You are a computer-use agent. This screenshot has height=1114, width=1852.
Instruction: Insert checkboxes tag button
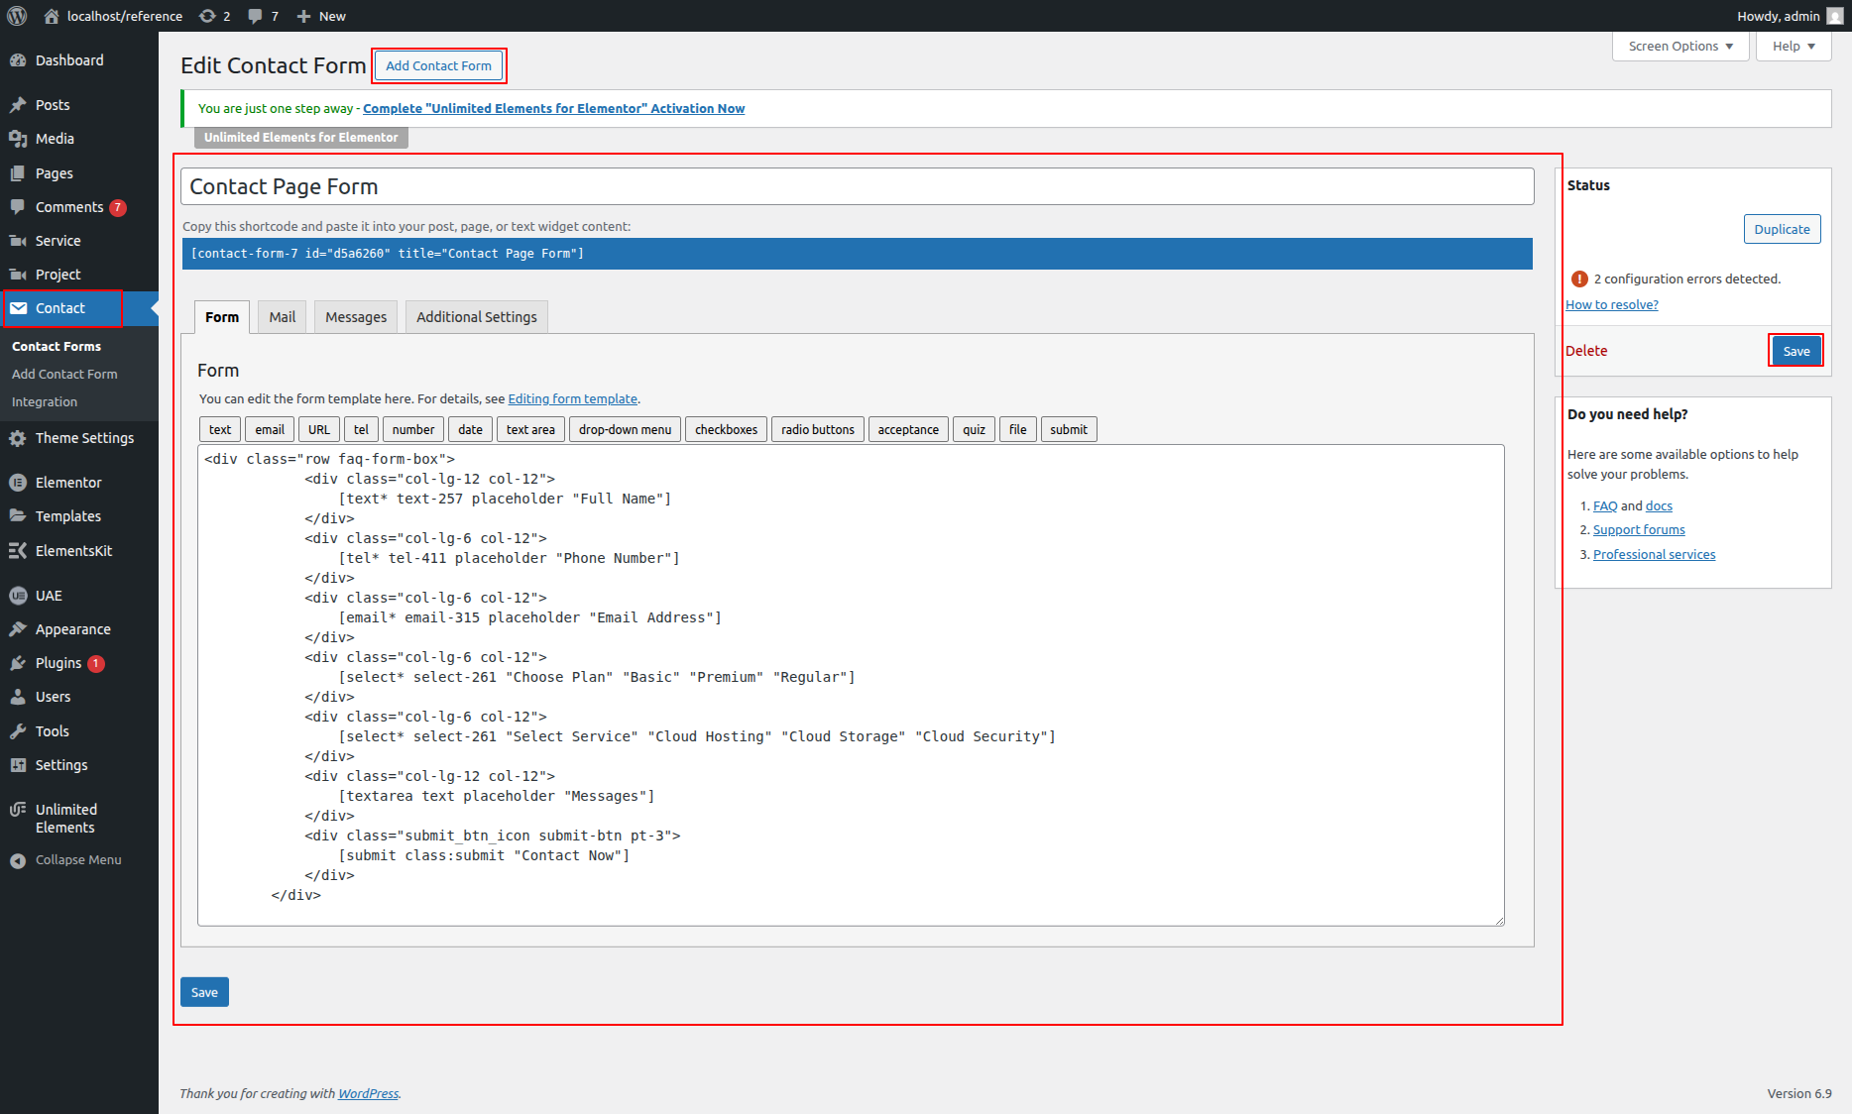pos(726,429)
